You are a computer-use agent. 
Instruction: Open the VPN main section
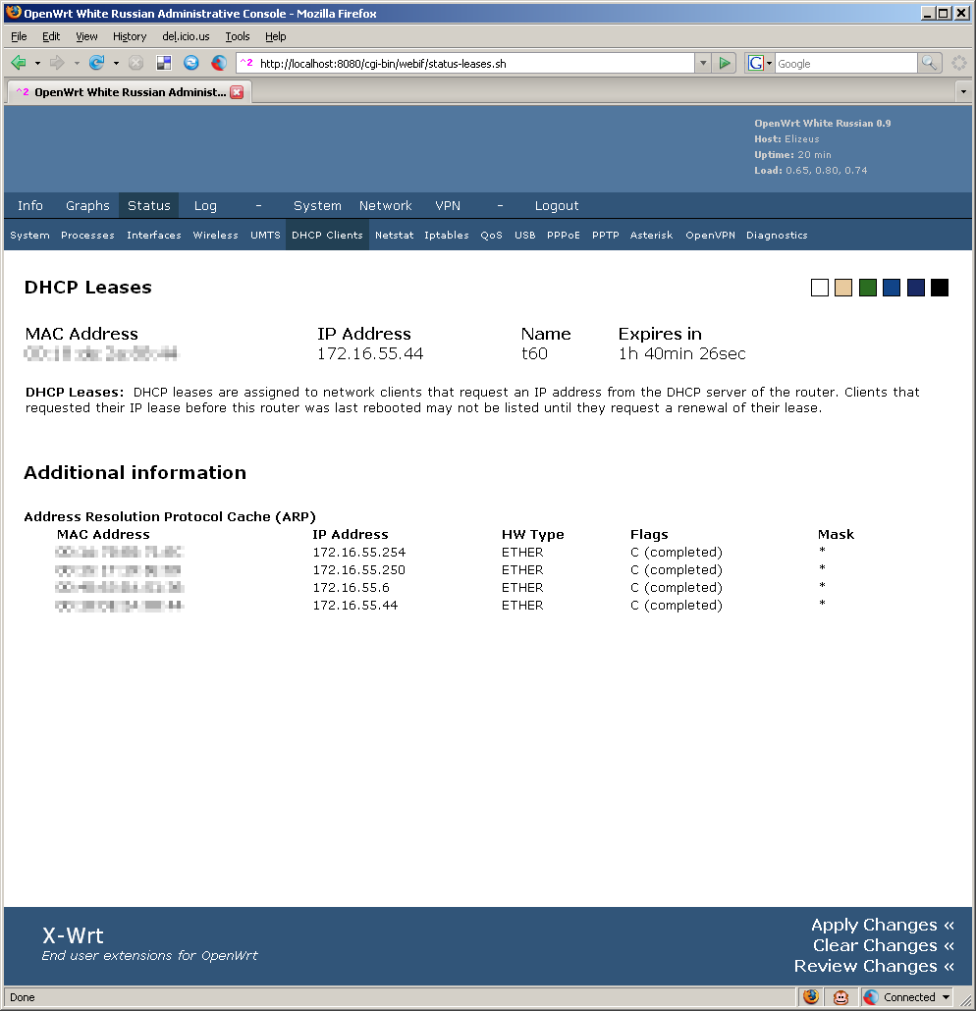tap(448, 206)
